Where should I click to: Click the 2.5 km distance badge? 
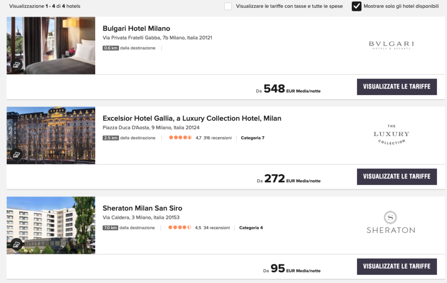(x=110, y=138)
